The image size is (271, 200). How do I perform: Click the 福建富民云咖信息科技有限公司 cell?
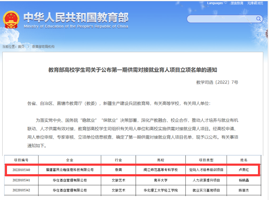click(69, 170)
